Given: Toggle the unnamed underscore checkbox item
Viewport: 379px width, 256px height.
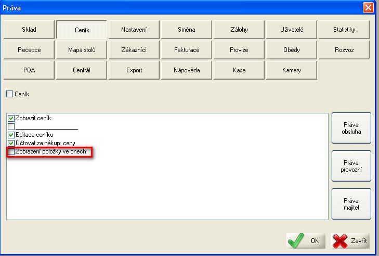Looking at the screenshot, I should tap(11, 126).
